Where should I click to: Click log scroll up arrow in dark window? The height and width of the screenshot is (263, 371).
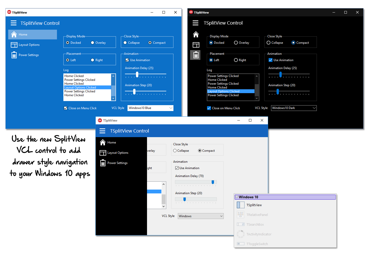click(x=257, y=76)
